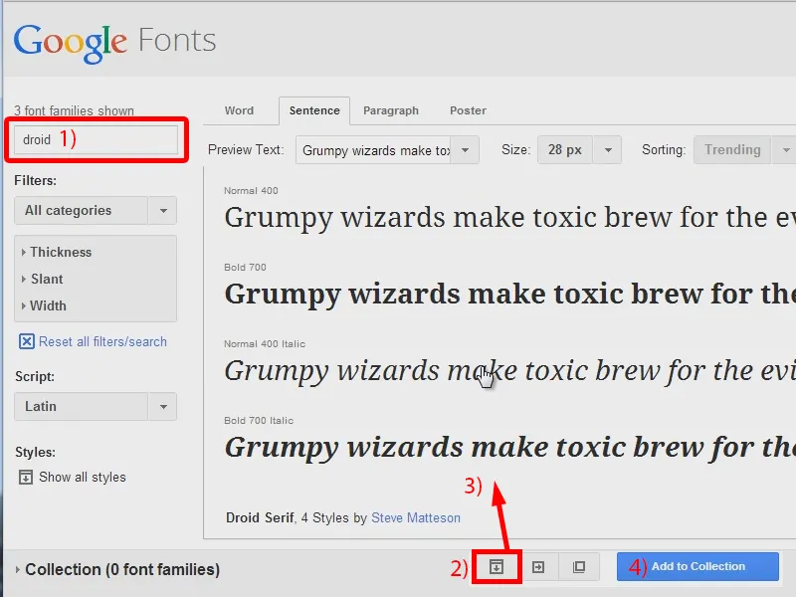Click the Normal 400 preview sentence
Image resolution: width=796 pixels, height=597 pixels.
click(509, 218)
